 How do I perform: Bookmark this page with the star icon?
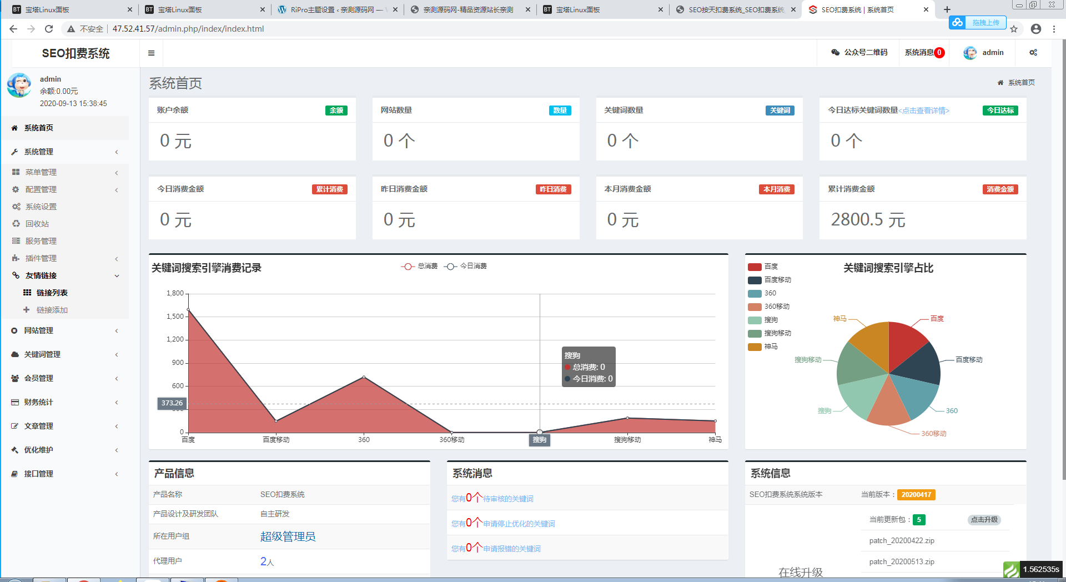coord(1014,29)
